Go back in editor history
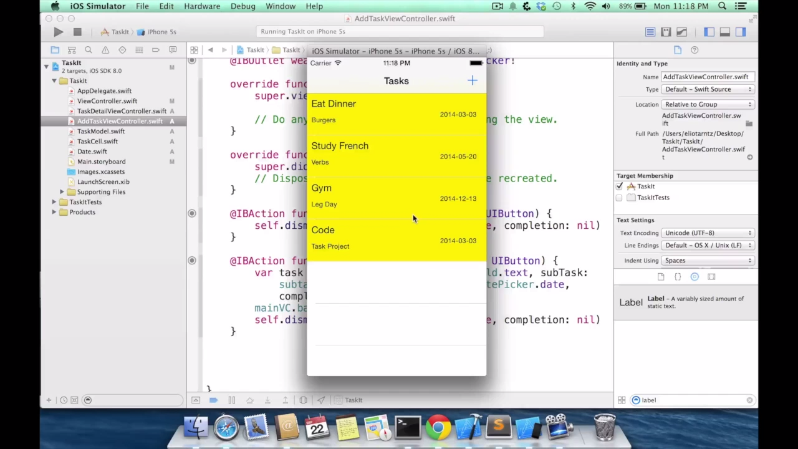The width and height of the screenshot is (798, 449). pos(210,50)
